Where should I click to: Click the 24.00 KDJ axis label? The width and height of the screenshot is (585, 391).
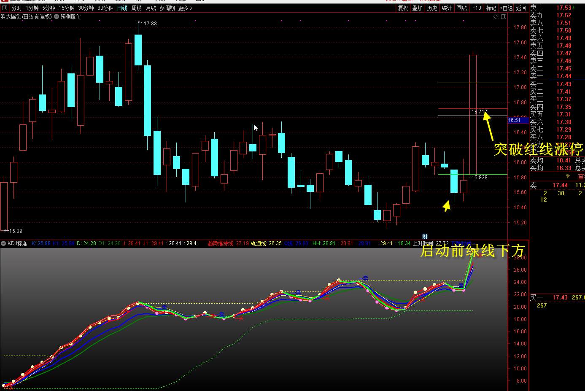coord(520,282)
